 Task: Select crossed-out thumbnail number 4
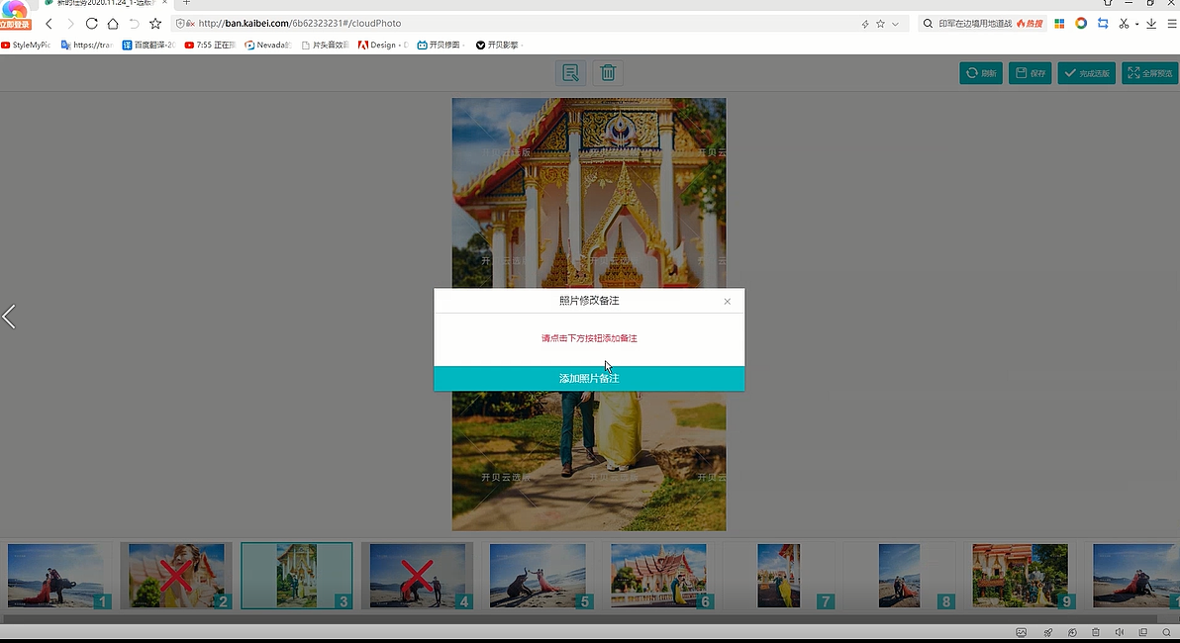point(417,576)
